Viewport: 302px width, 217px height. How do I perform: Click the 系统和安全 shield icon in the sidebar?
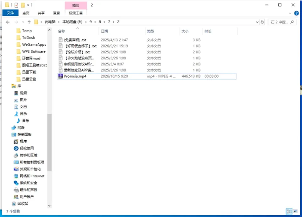click(x=16, y=183)
